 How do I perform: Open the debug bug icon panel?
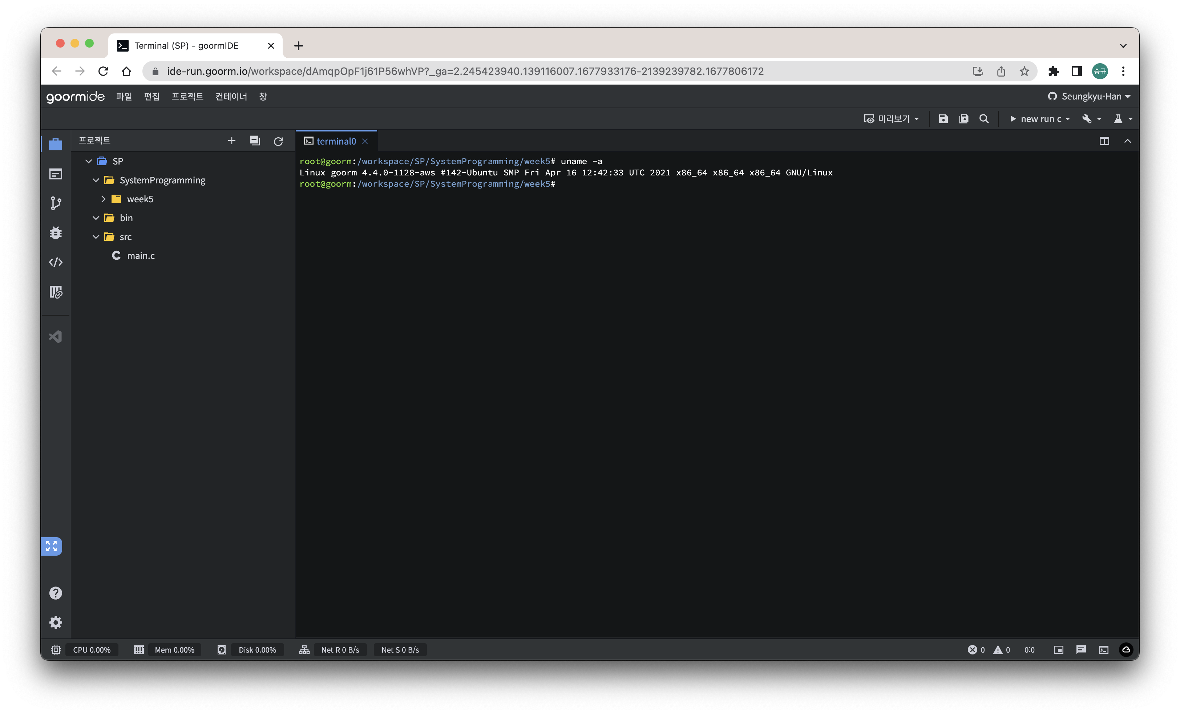[56, 233]
